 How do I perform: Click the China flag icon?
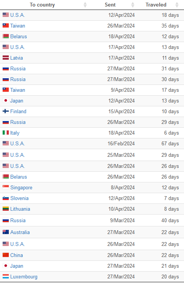[6, 255]
